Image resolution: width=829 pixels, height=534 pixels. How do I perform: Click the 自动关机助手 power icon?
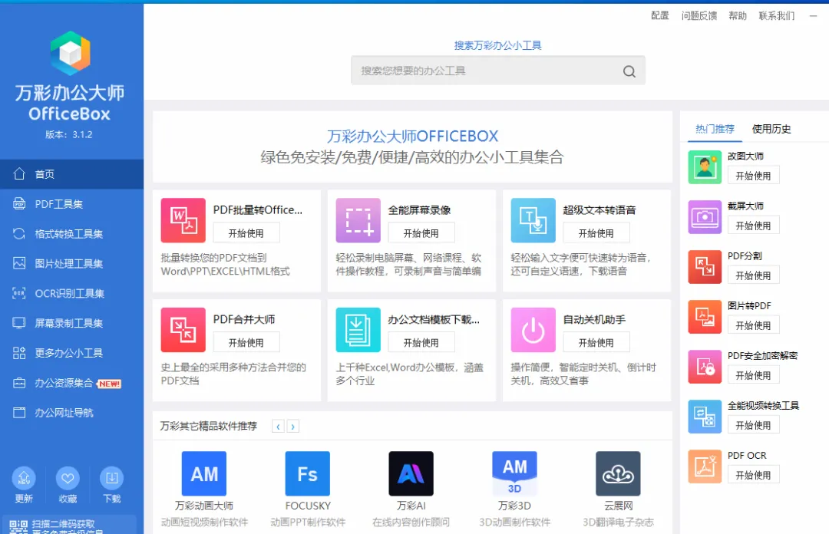point(533,330)
